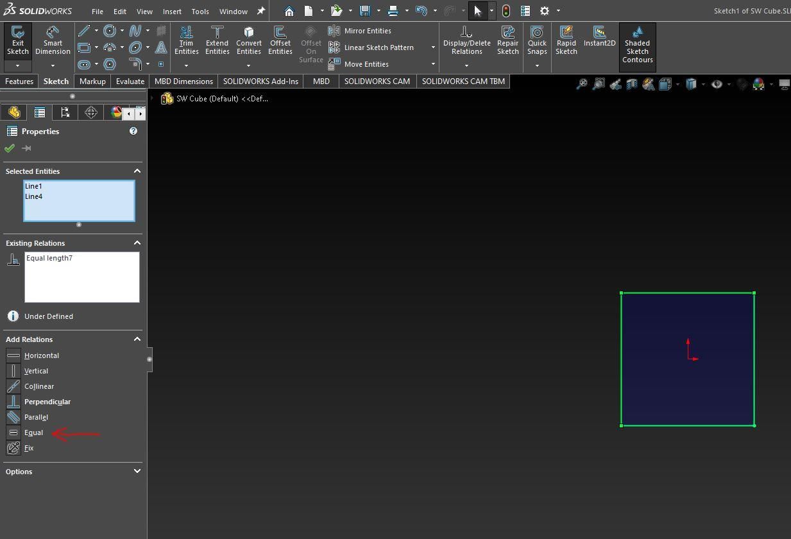Select Line4 in the Selected Entities list
Viewport: 791px width, 539px height.
34,196
